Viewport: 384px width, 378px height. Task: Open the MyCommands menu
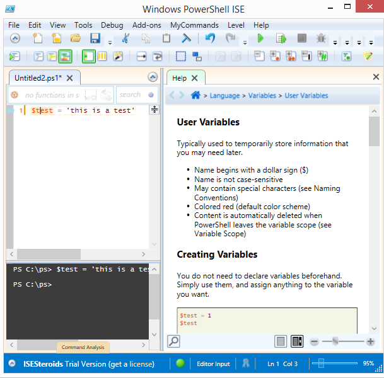[x=194, y=25]
